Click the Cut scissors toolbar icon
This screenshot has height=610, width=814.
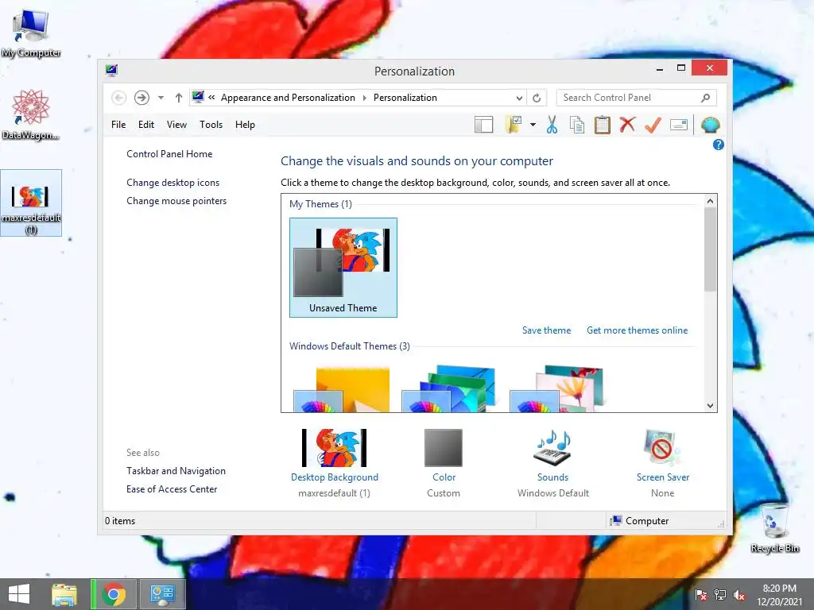pyautogui.click(x=552, y=125)
